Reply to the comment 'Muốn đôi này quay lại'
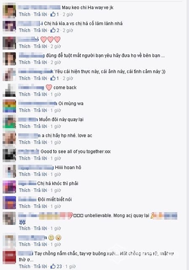This screenshot has width=189, height=270. tap(40, 126)
